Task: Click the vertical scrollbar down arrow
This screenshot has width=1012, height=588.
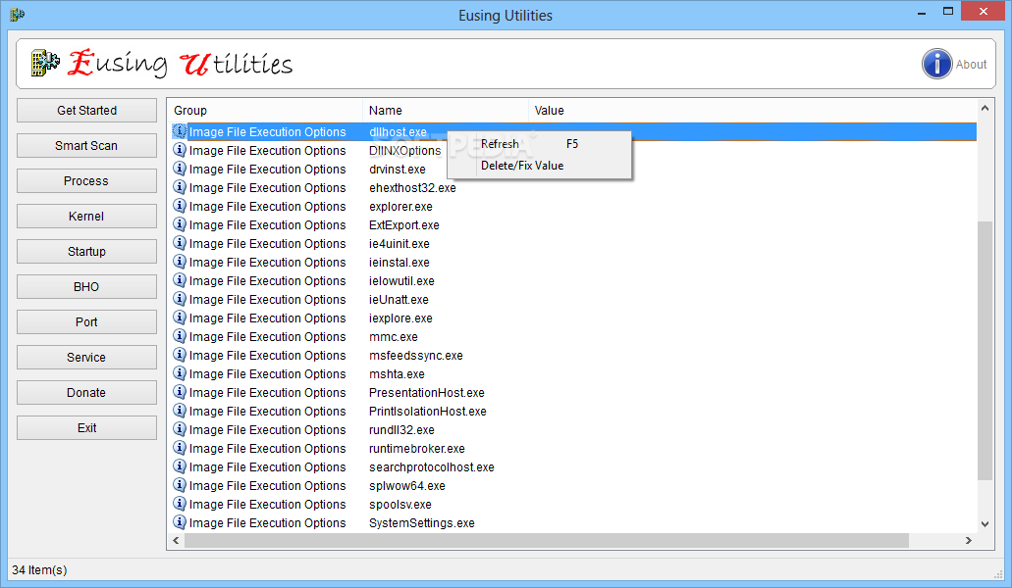Action: [x=985, y=524]
